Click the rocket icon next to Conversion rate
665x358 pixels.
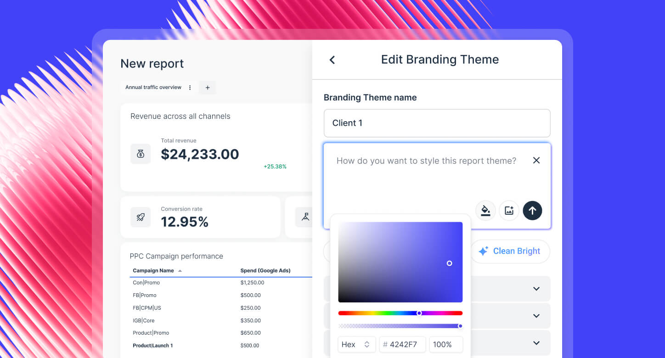click(140, 217)
